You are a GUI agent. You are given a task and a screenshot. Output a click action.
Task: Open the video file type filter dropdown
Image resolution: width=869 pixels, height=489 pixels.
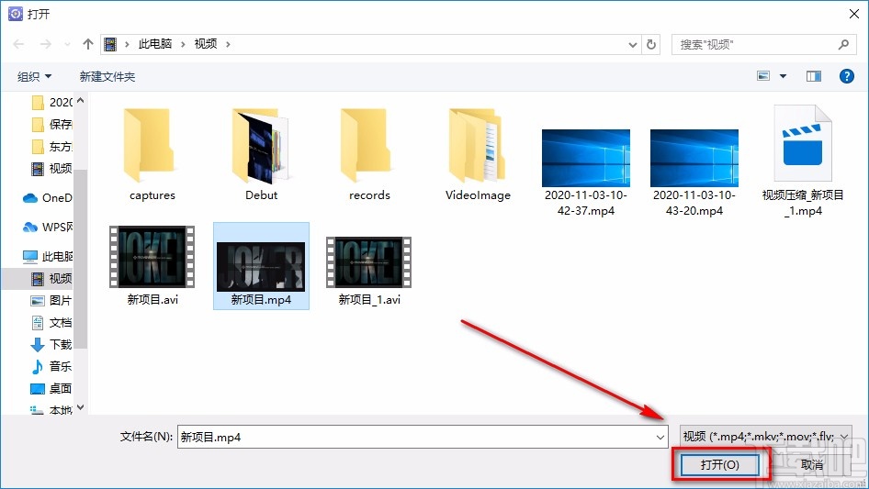(765, 437)
